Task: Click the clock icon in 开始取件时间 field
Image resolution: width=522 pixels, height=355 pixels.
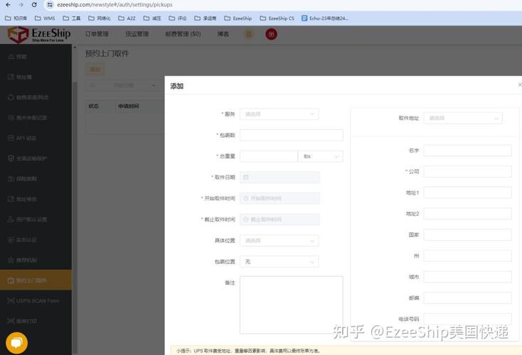Action: (x=246, y=198)
